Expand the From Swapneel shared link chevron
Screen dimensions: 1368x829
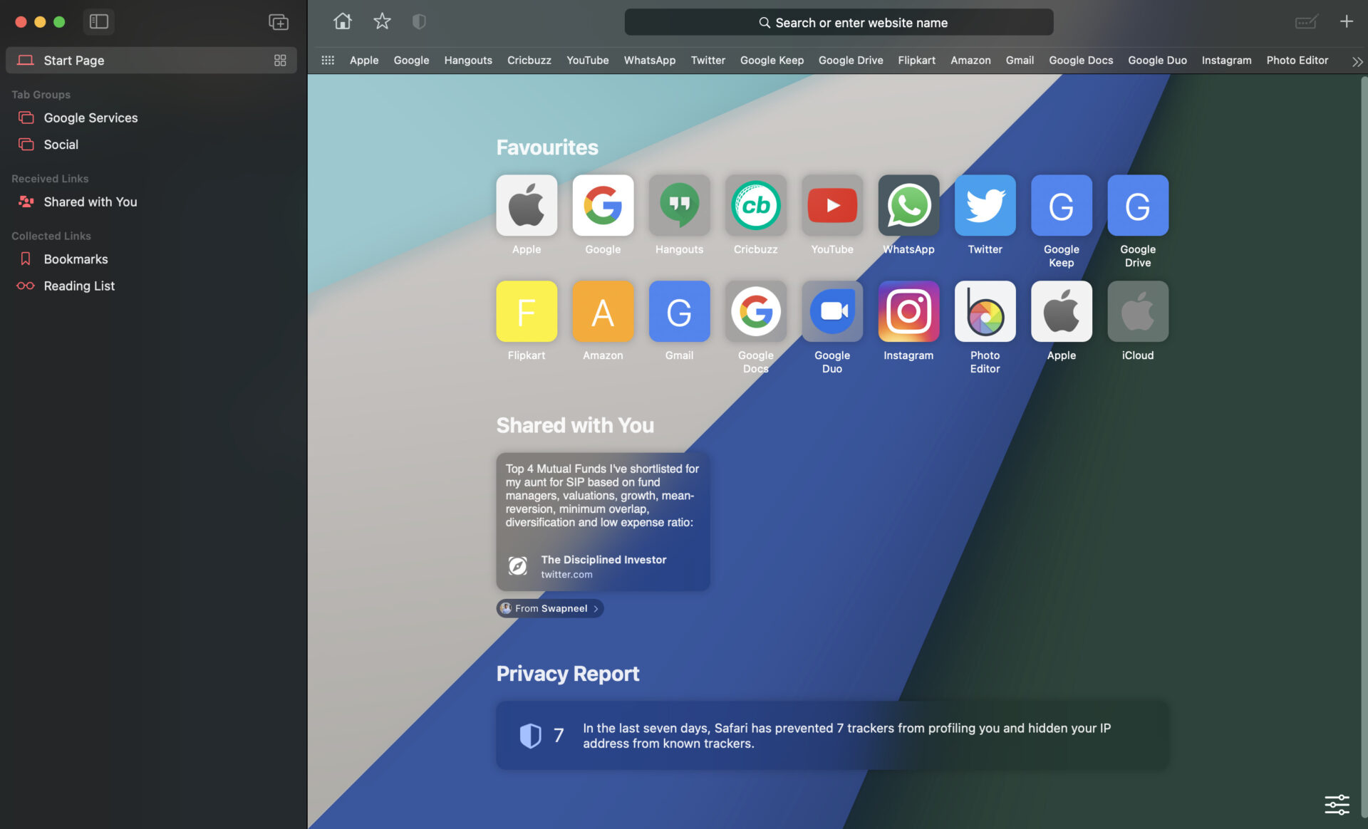[596, 608]
